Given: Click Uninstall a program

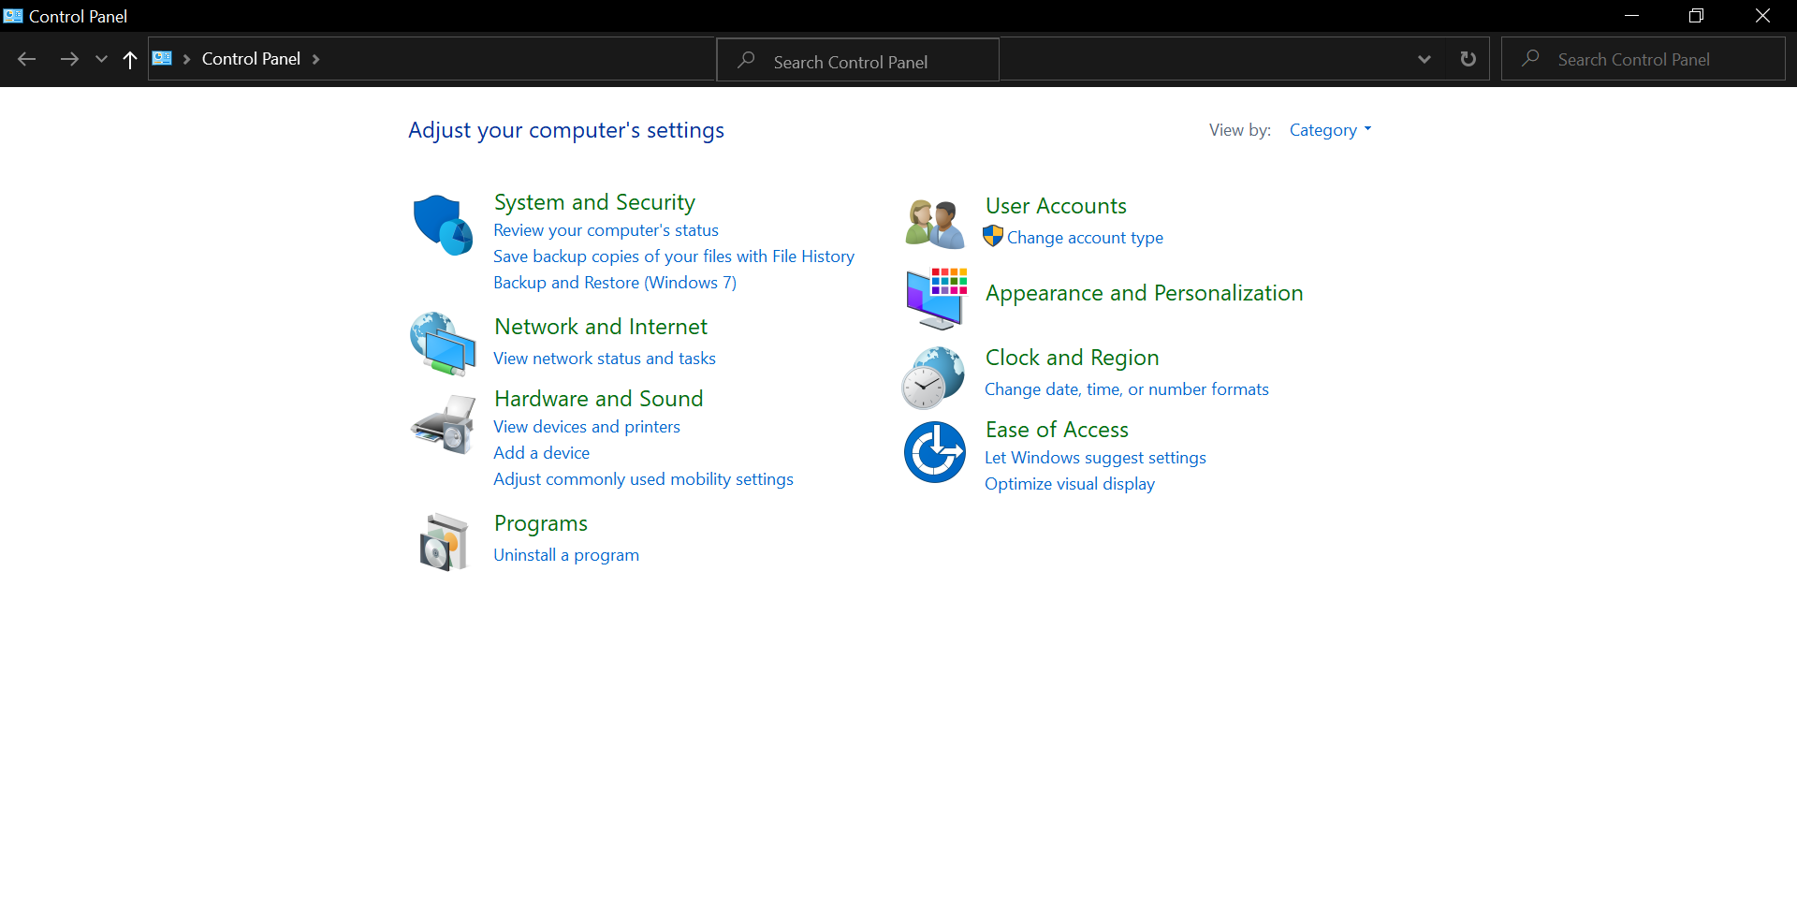Looking at the screenshot, I should pyautogui.click(x=566, y=555).
